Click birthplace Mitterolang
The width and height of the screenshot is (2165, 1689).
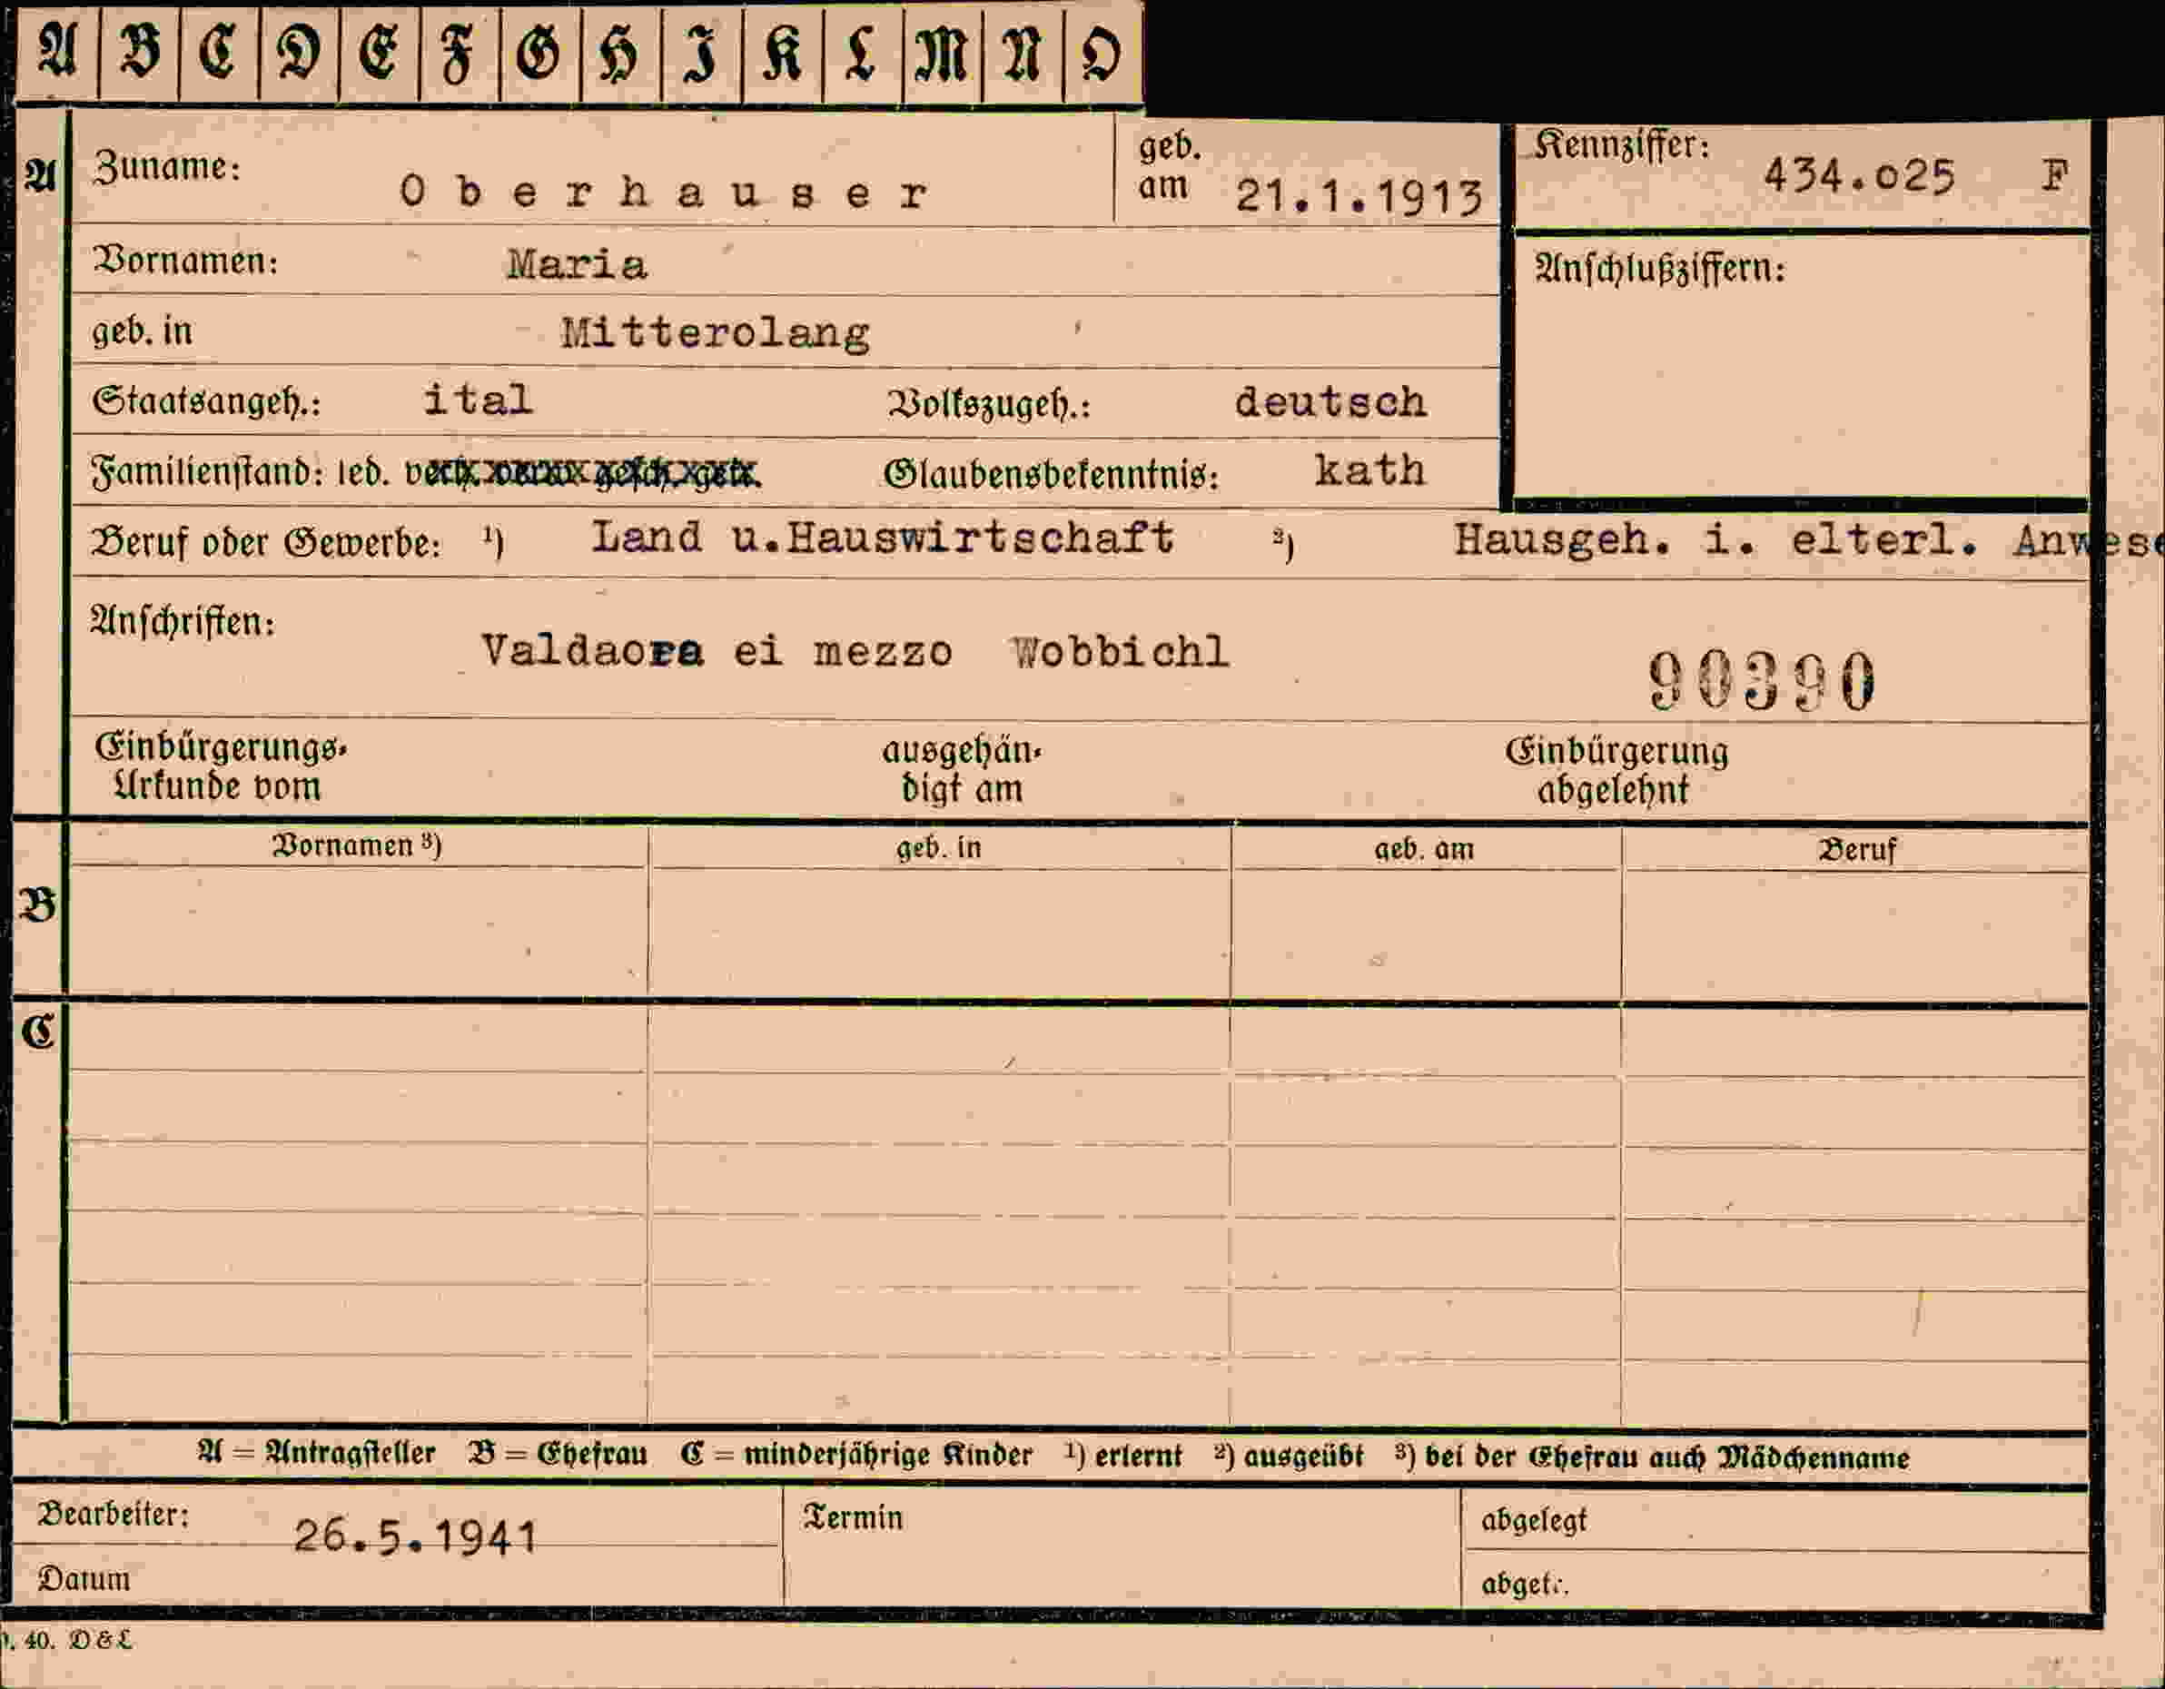point(715,333)
